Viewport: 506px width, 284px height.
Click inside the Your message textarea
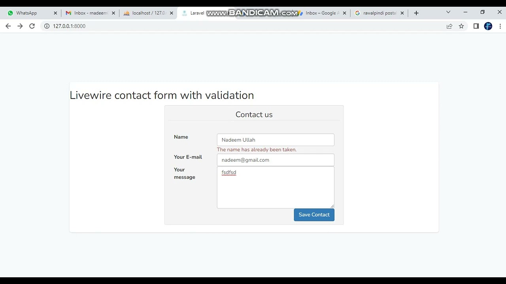click(276, 187)
